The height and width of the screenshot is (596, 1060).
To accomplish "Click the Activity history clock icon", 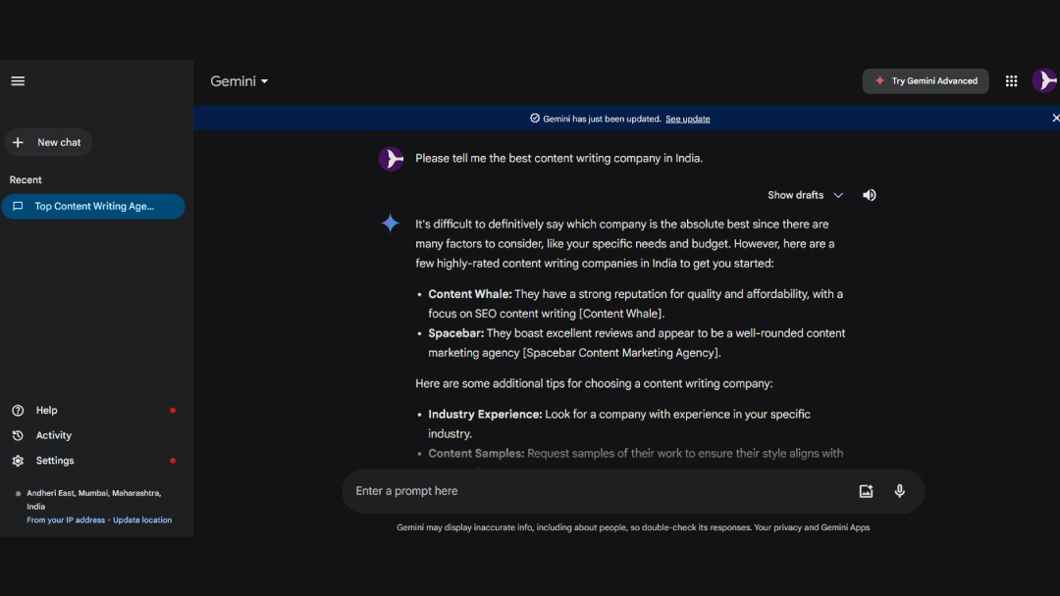I will [19, 435].
